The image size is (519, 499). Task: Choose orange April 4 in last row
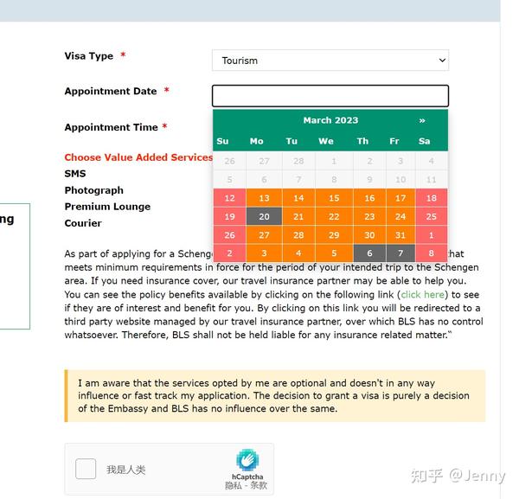coord(298,253)
